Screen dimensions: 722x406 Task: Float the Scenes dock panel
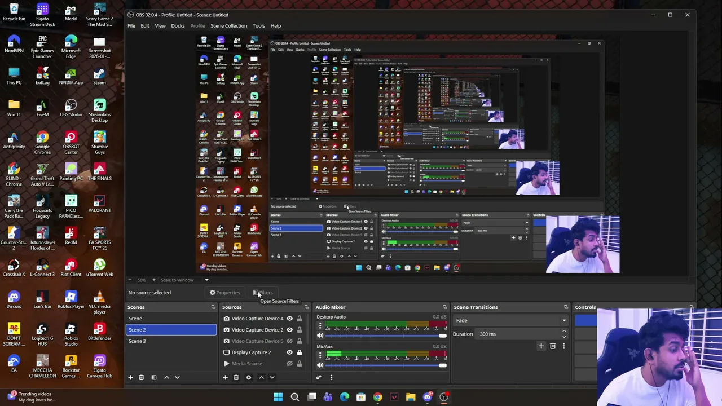point(213,307)
